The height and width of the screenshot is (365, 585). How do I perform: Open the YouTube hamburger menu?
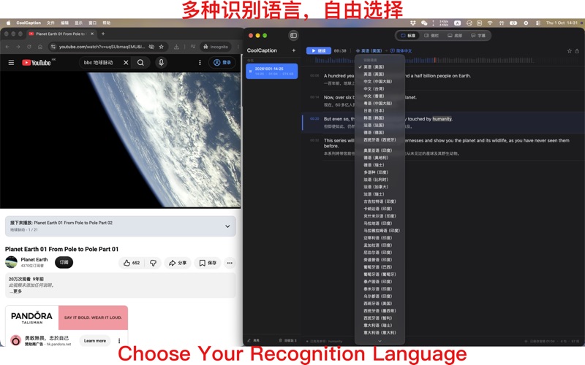[11, 63]
